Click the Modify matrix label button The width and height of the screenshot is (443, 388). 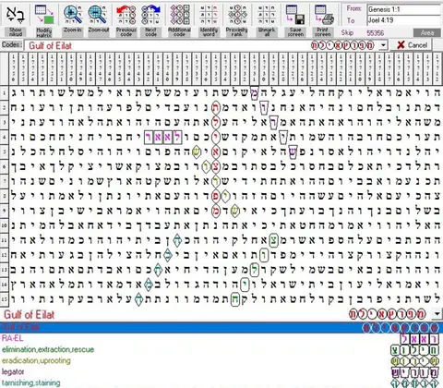pyautogui.click(x=44, y=32)
